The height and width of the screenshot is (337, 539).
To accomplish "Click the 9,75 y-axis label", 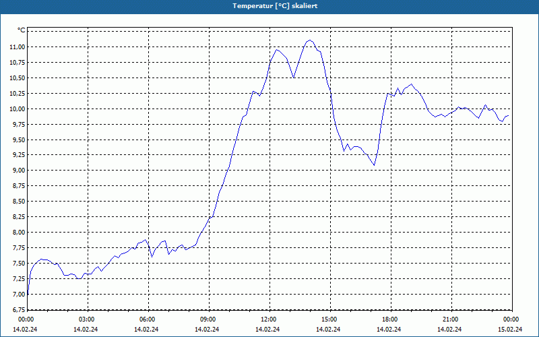I will coord(19,124).
